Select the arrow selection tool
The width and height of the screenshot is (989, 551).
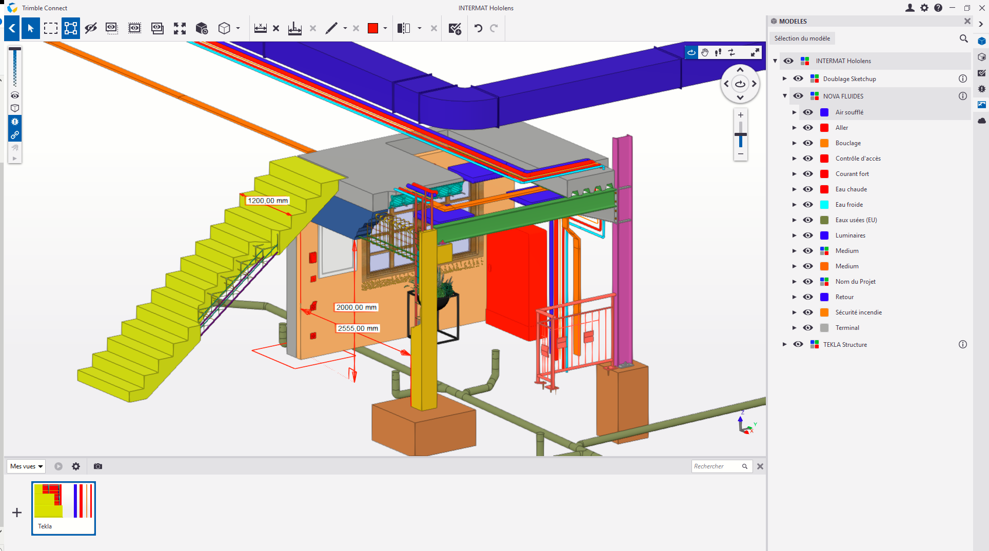tap(31, 28)
